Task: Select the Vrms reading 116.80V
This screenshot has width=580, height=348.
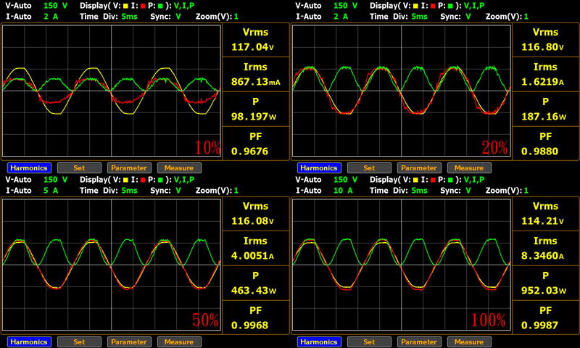Action: coord(542,47)
